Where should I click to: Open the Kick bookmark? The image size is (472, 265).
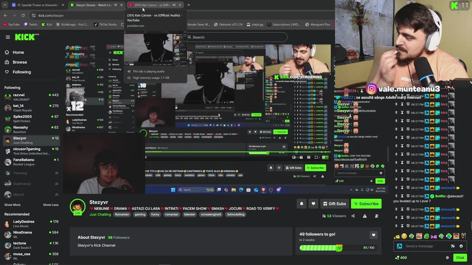pyautogui.click(x=47, y=25)
